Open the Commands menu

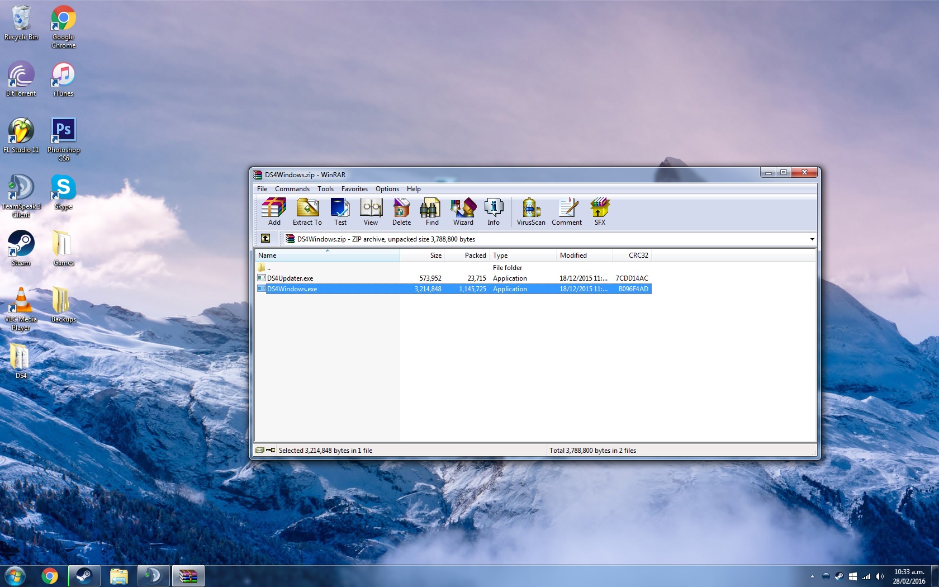click(292, 189)
